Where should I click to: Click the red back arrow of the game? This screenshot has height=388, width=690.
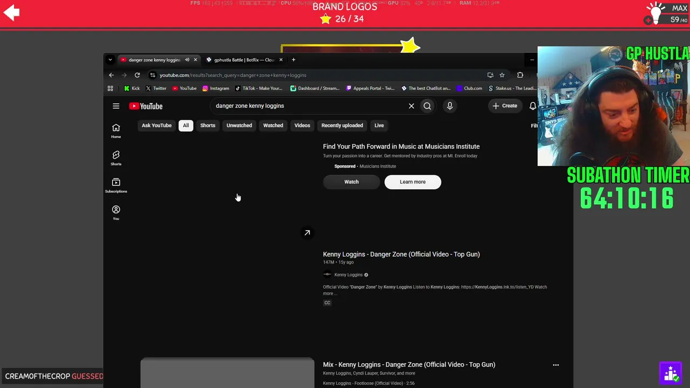click(11, 12)
